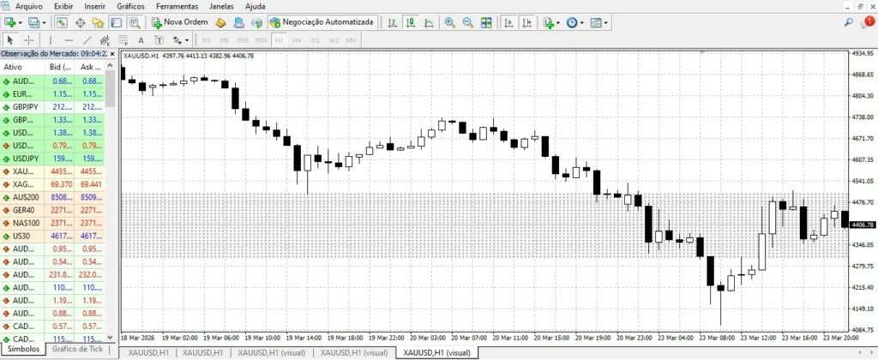Image resolution: width=878 pixels, height=360 pixels.
Task: Open the Data Window icon
Action: pyautogui.click(x=80, y=22)
